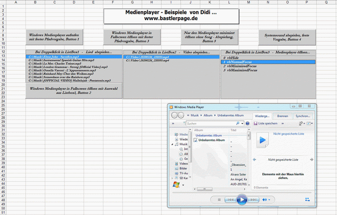Select the Album item under Musik
The width and height of the screenshot is (337, 215).
point(184,154)
